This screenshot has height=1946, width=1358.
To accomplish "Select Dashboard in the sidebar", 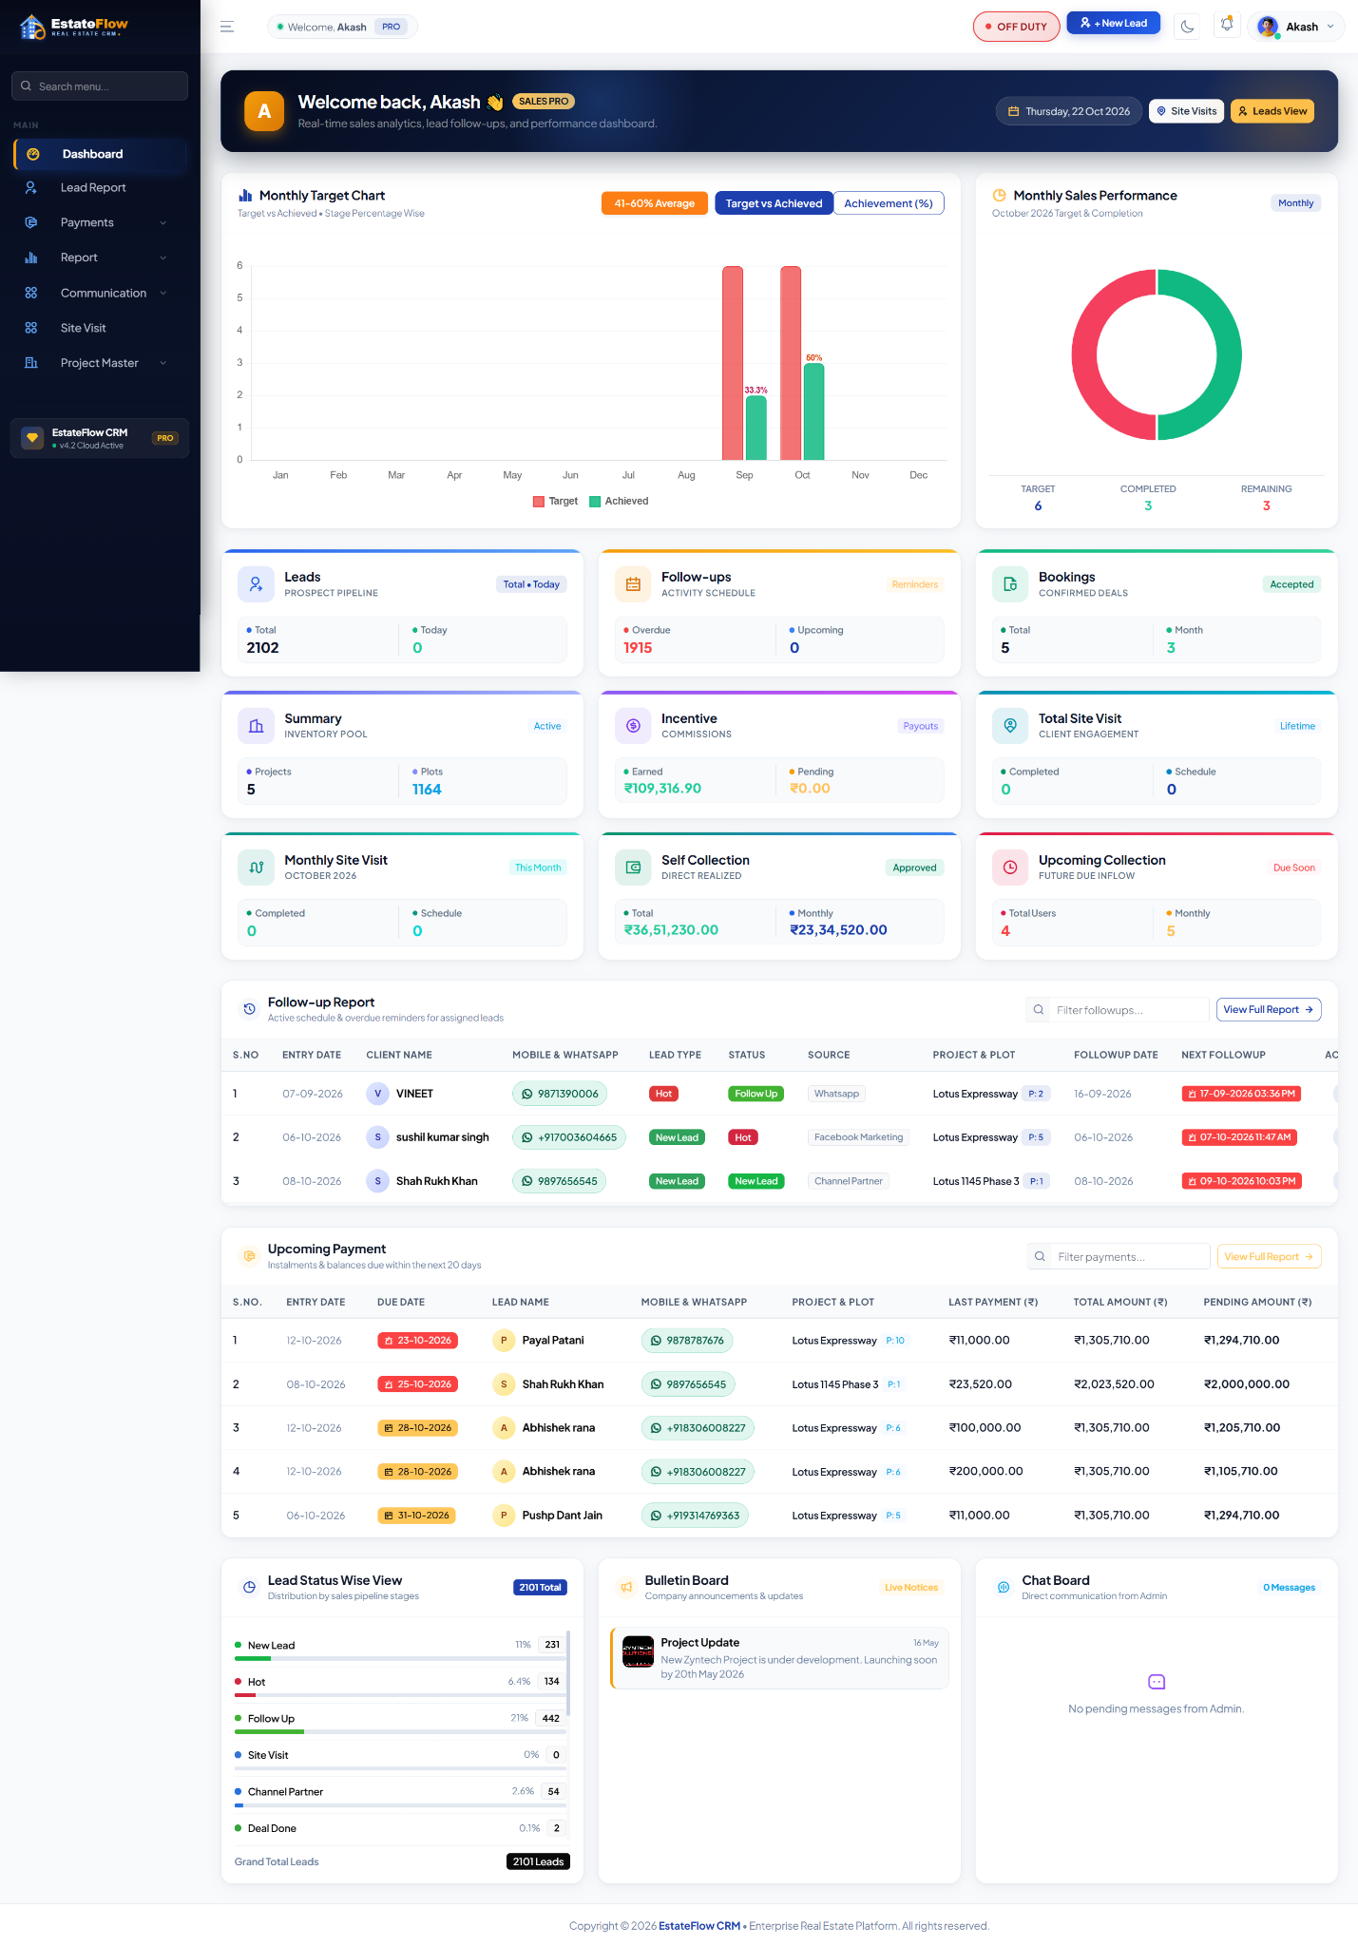I will [x=100, y=154].
